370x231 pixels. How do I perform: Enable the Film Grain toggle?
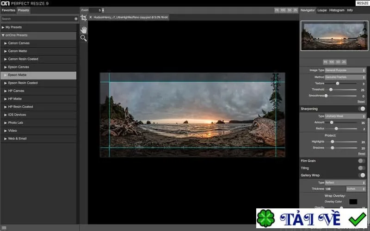(x=362, y=161)
